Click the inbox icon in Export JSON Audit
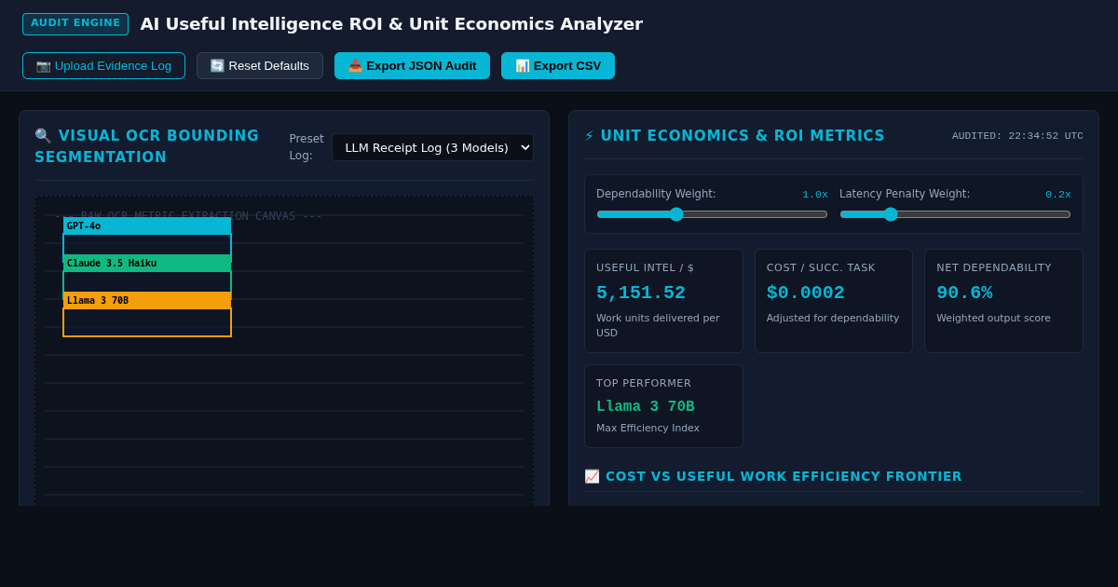1118x587 pixels. (355, 65)
